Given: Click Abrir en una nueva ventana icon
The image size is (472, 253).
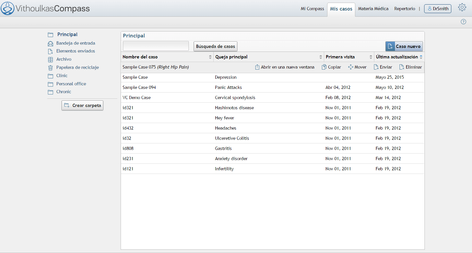Looking at the screenshot, I should point(257,67).
